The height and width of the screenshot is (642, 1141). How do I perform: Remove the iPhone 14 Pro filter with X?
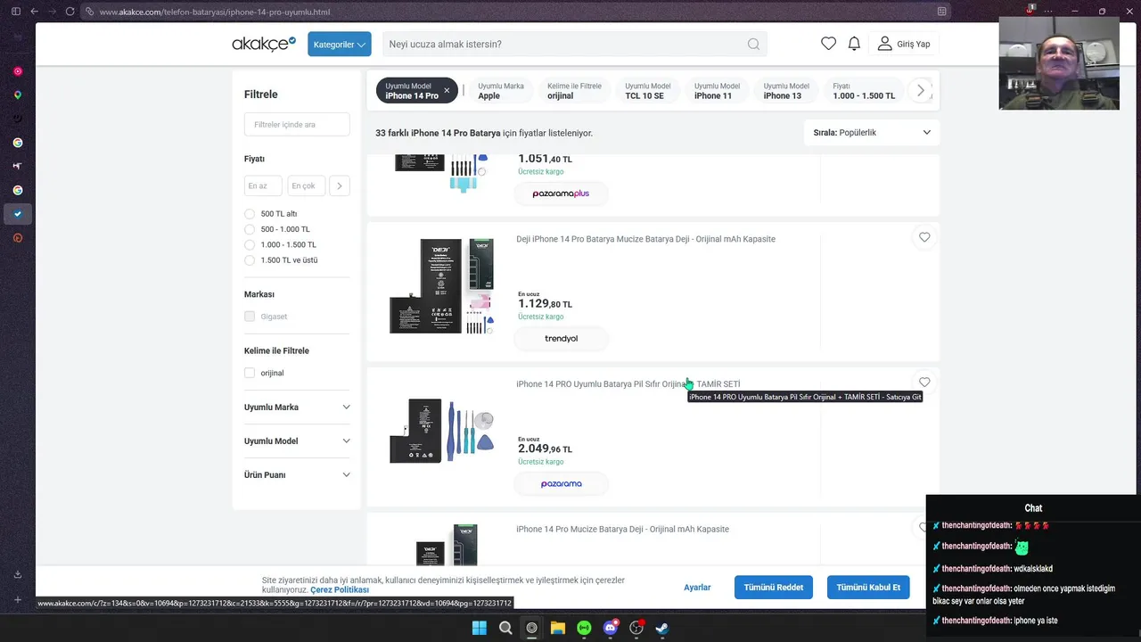[447, 91]
